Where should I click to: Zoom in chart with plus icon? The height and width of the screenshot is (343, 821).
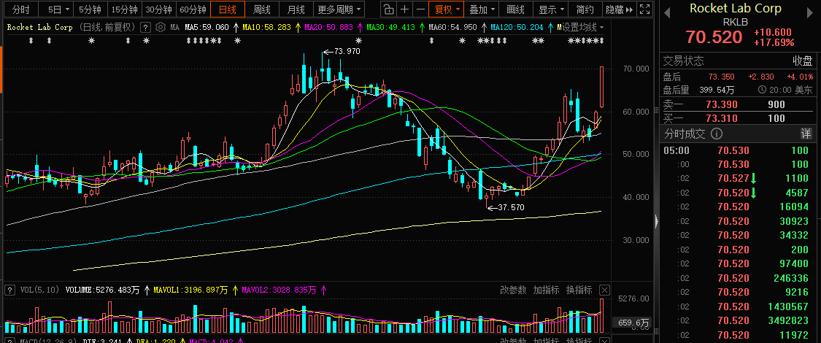(405, 9)
